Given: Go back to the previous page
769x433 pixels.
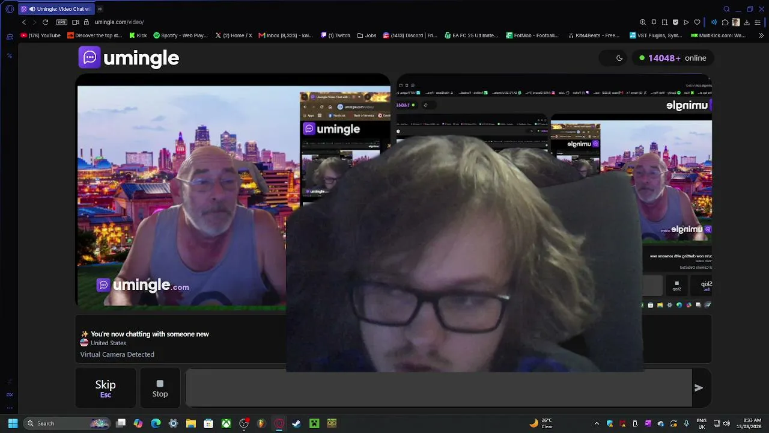Looking at the screenshot, I should pyautogui.click(x=24, y=22).
